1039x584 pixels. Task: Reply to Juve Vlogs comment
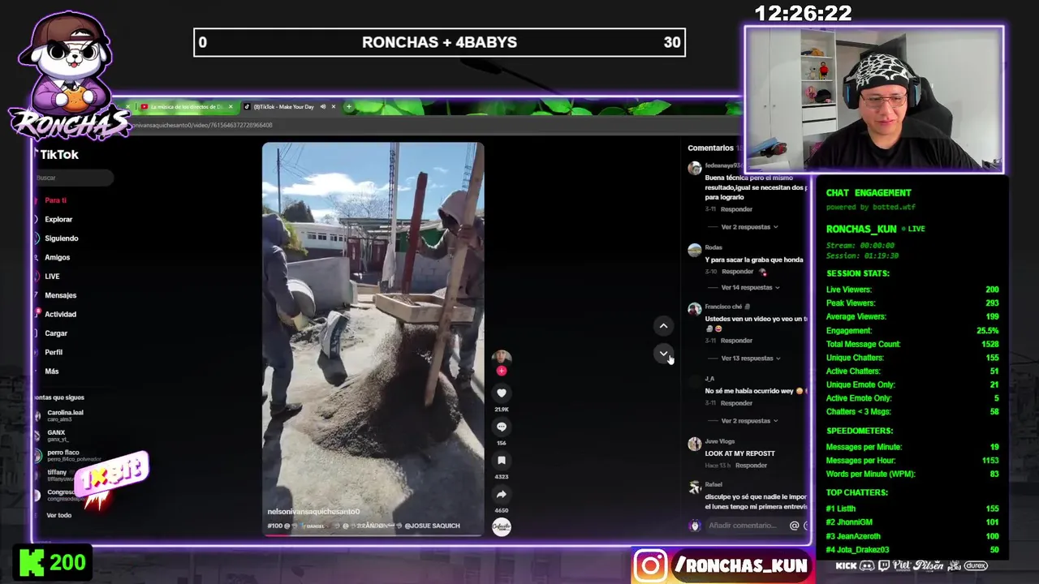click(751, 466)
